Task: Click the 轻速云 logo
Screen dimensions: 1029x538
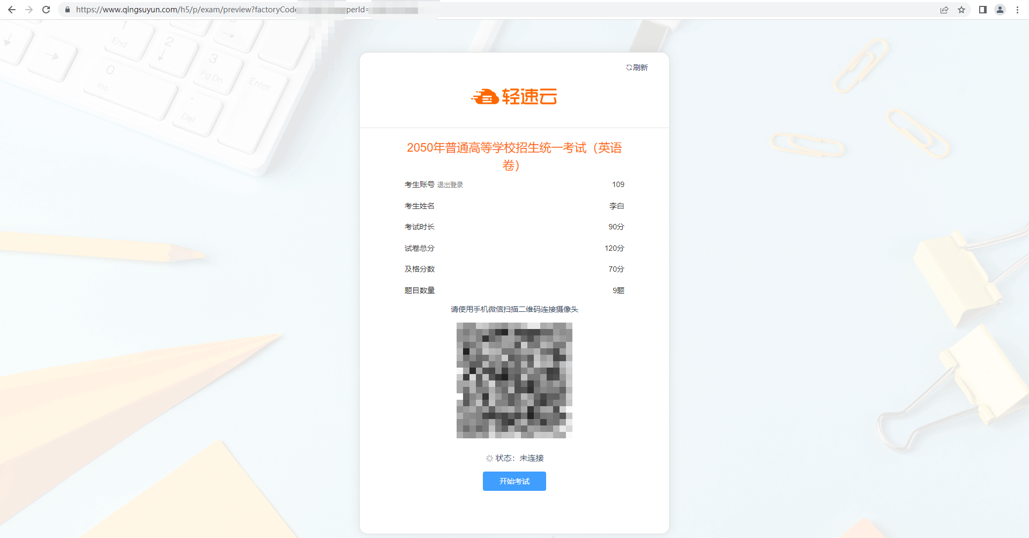Action: pos(514,96)
